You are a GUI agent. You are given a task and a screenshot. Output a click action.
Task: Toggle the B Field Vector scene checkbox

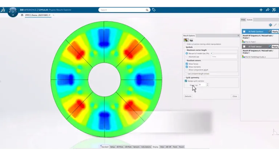point(244,46)
